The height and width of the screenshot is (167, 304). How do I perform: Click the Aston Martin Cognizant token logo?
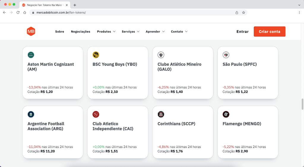tap(31, 55)
